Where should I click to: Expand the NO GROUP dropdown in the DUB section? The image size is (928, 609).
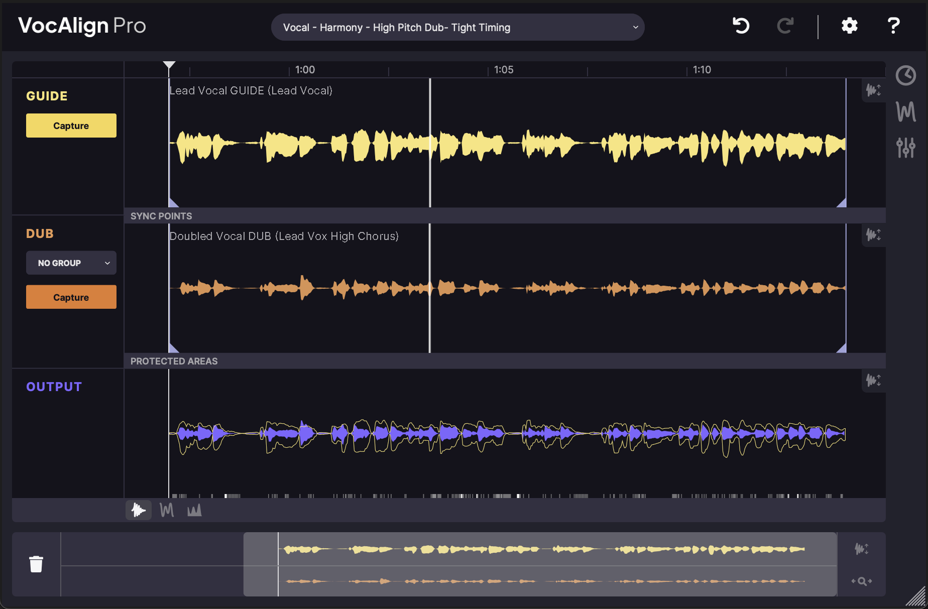pyautogui.click(x=71, y=263)
